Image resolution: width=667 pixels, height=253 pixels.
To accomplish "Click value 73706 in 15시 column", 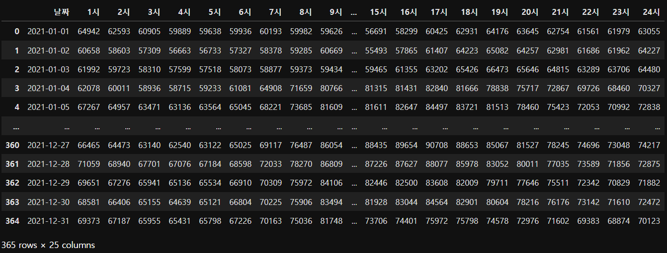I will tap(376, 221).
